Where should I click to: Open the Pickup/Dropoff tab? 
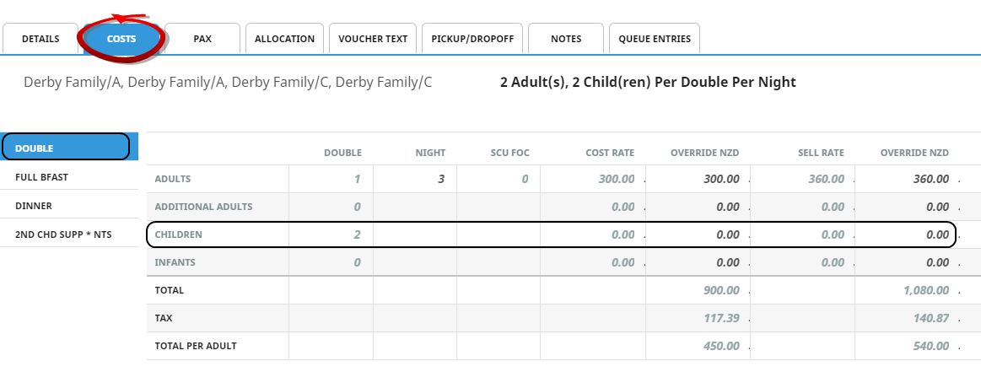[472, 39]
